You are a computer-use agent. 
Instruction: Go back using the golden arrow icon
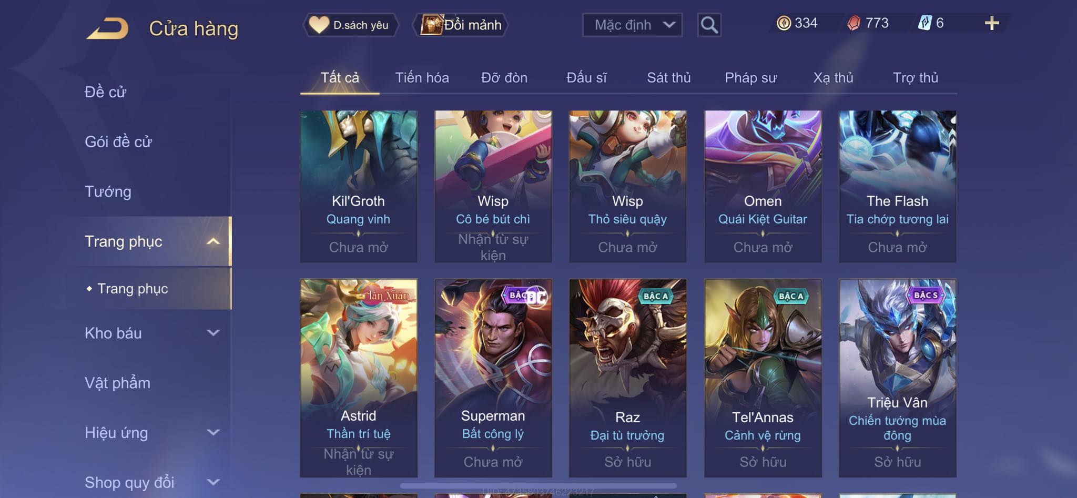click(108, 28)
